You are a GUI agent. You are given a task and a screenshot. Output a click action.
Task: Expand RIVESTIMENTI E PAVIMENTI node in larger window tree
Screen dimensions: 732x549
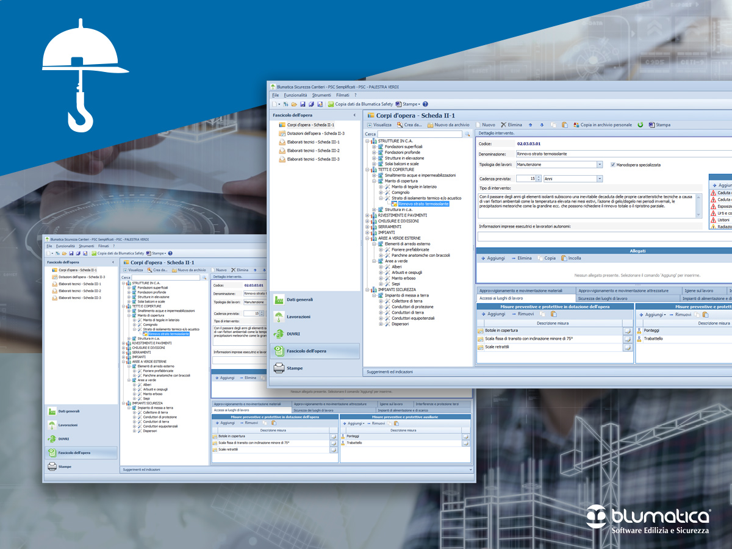[368, 215]
